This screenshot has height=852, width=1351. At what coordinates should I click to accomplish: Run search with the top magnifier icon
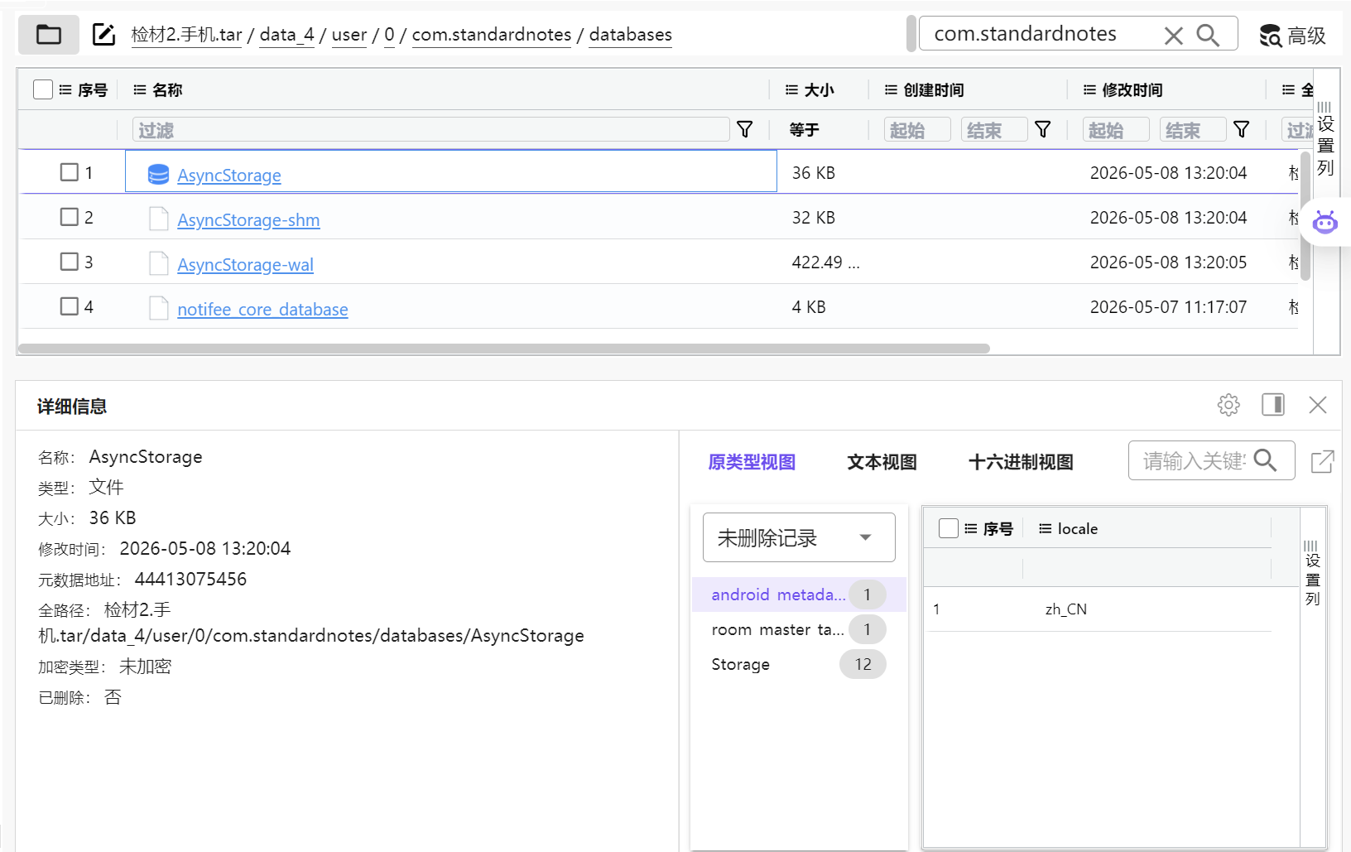coord(1208,36)
